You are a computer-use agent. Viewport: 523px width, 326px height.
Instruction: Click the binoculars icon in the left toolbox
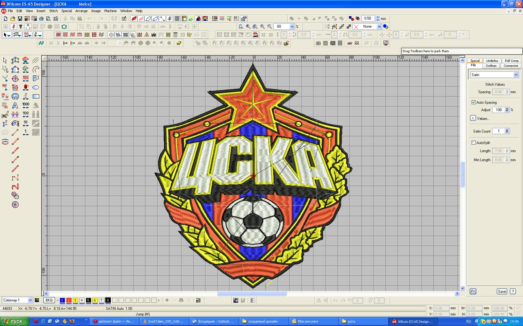click(36, 115)
